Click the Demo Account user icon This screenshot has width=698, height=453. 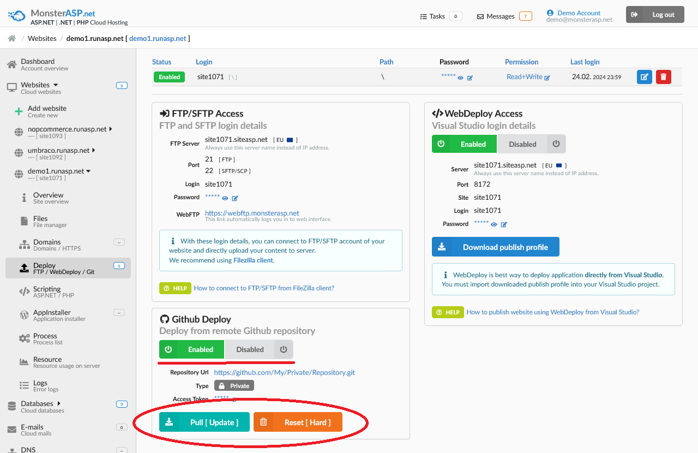(550, 13)
